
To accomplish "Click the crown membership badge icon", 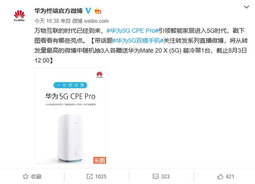I will tap(97, 11).
